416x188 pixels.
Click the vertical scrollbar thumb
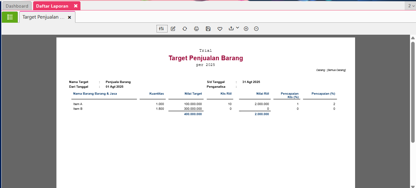coord(413,91)
